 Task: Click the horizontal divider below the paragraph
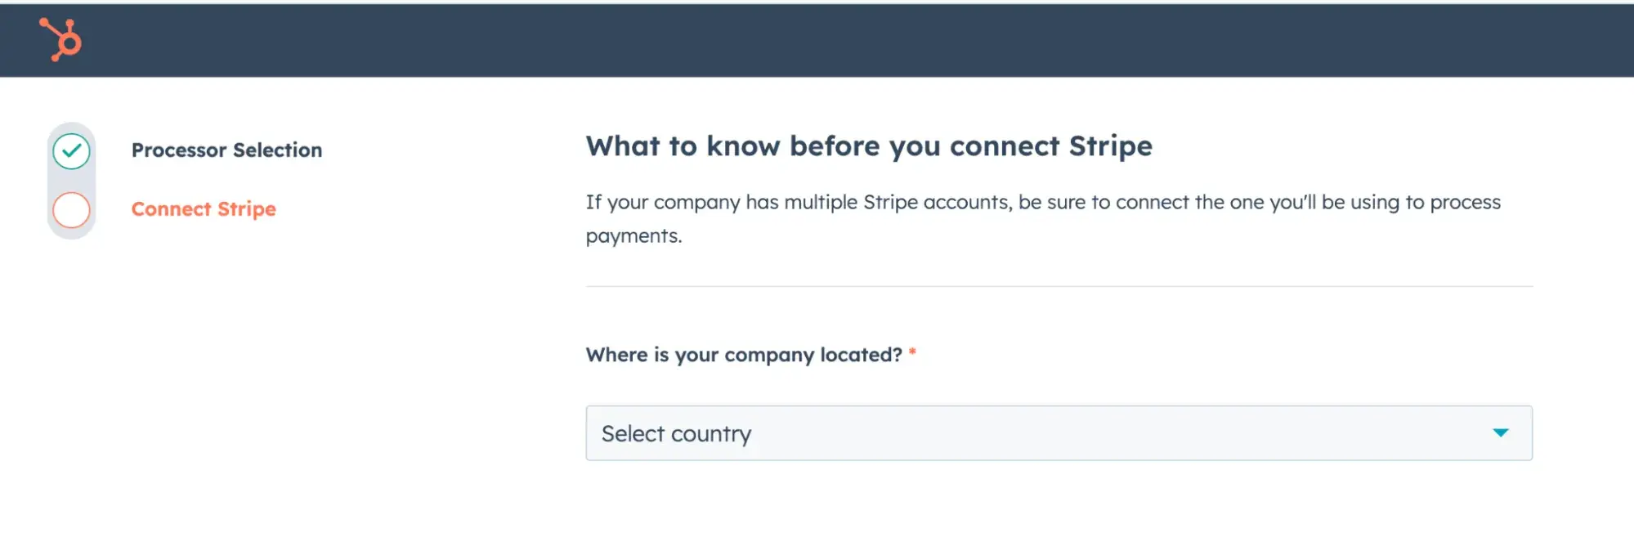click(x=1059, y=286)
